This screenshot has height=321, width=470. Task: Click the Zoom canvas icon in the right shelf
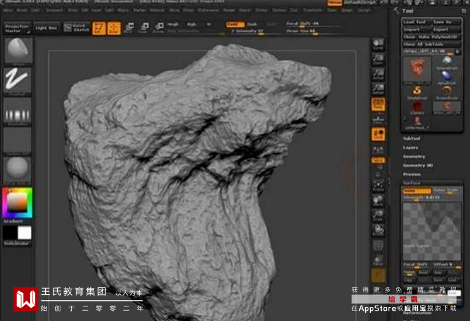coord(378,59)
